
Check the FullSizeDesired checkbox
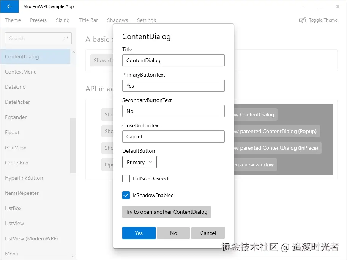tap(126, 179)
